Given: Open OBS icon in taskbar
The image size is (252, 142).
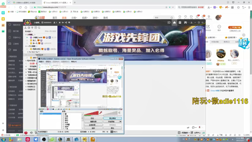Looking at the screenshot, I should tap(44, 139).
